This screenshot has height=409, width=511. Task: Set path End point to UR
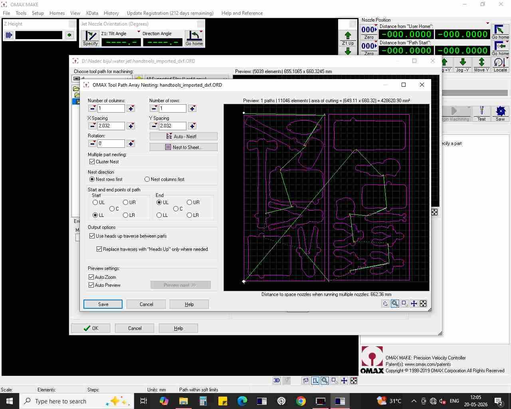click(x=190, y=203)
